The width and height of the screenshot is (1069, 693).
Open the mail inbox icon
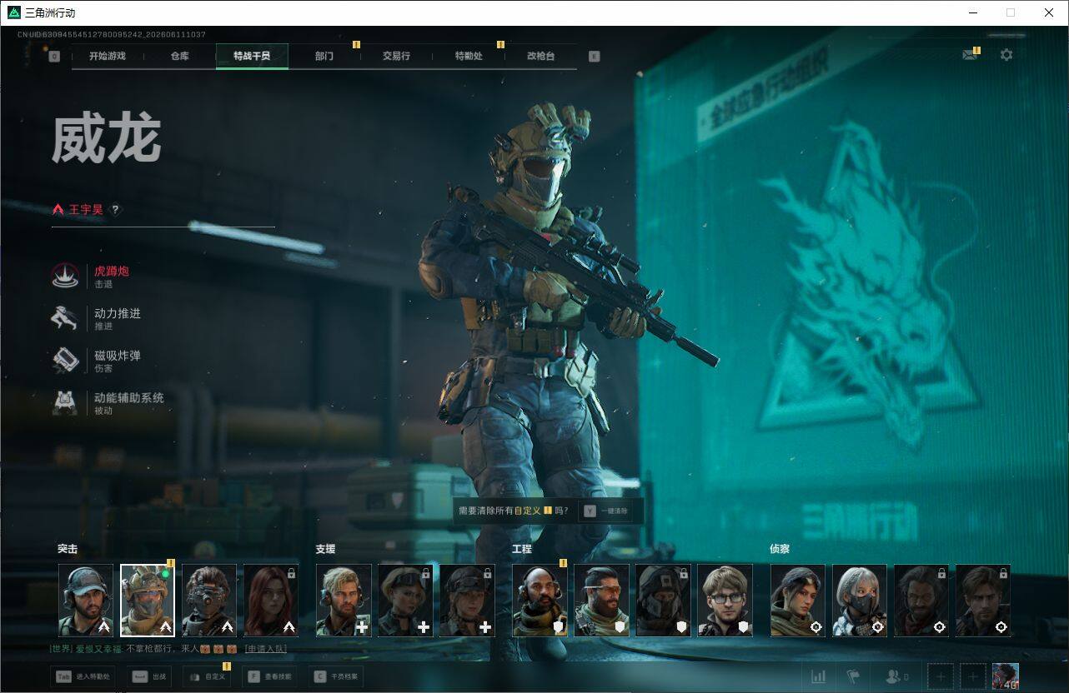point(969,55)
